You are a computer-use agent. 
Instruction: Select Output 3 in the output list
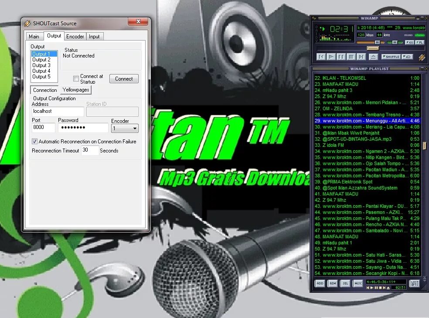tap(44, 65)
